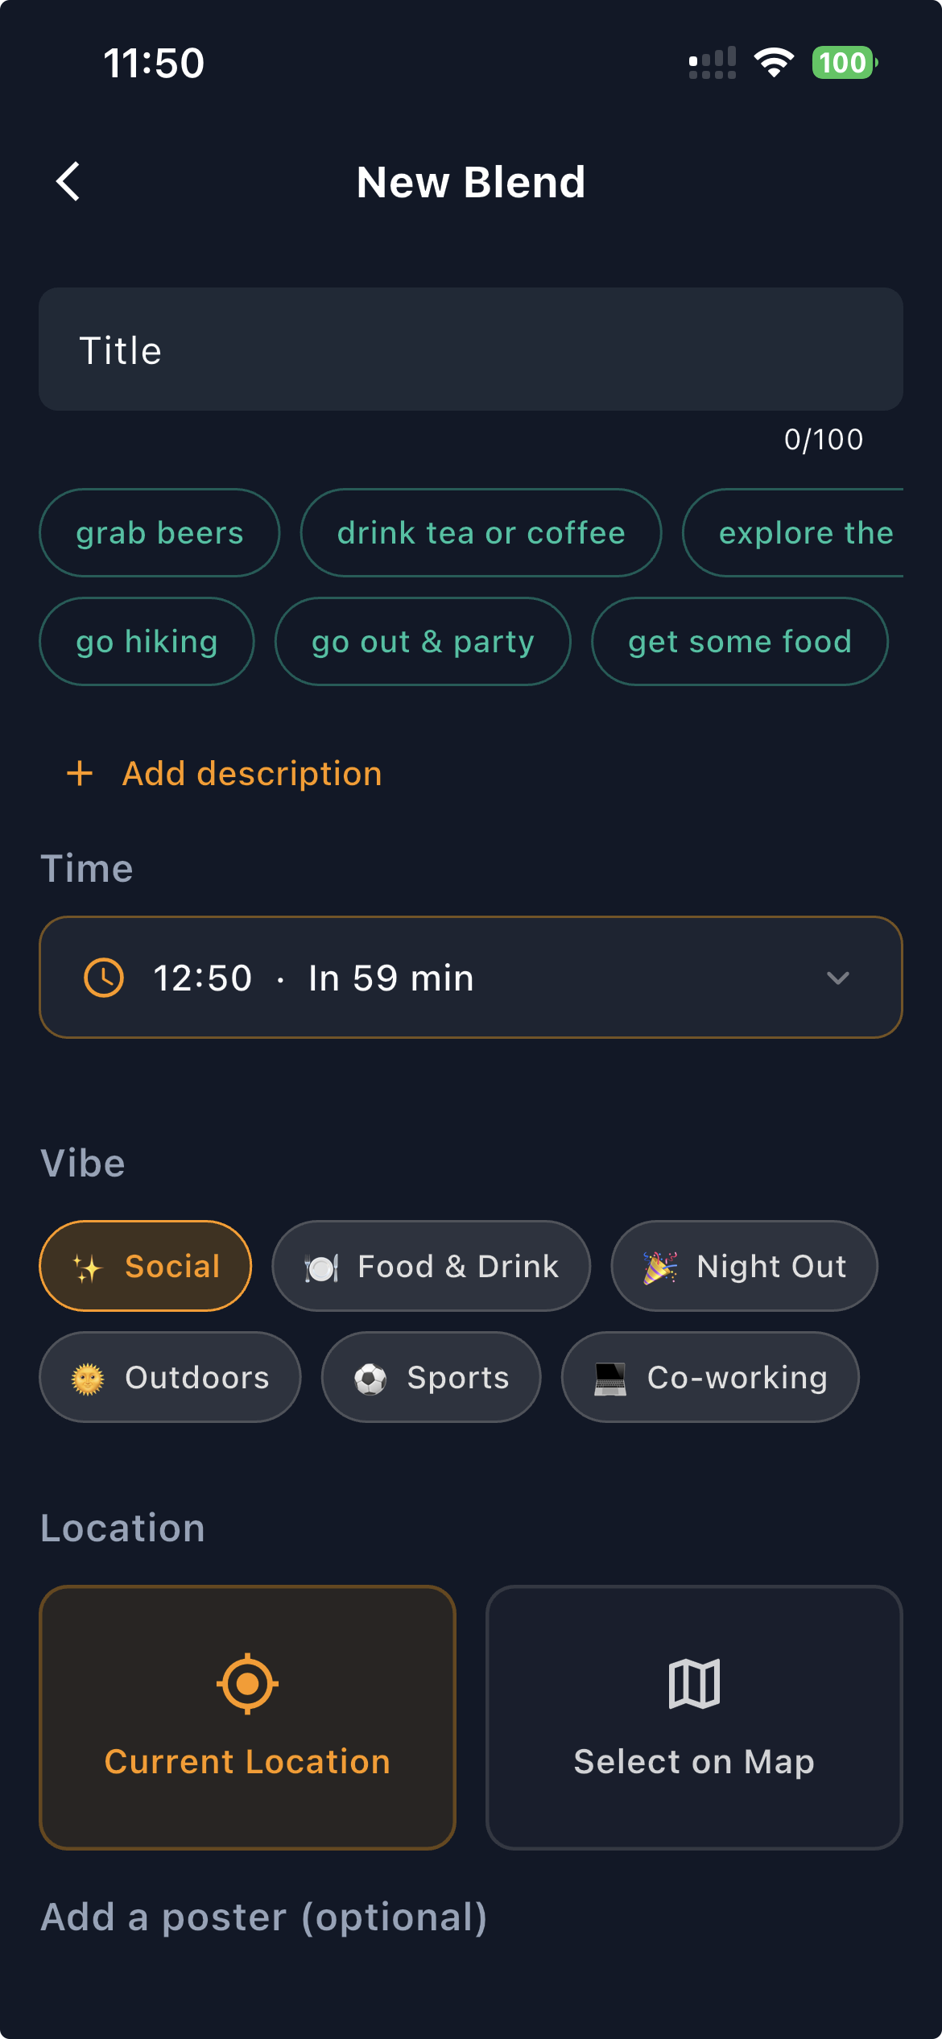Enable the Night Out vibe
The height and width of the screenshot is (2039, 942).
click(x=744, y=1266)
